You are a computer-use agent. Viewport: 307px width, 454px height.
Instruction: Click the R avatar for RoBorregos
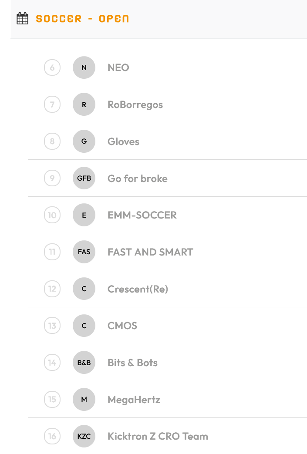pyautogui.click(x=84, y=104)
